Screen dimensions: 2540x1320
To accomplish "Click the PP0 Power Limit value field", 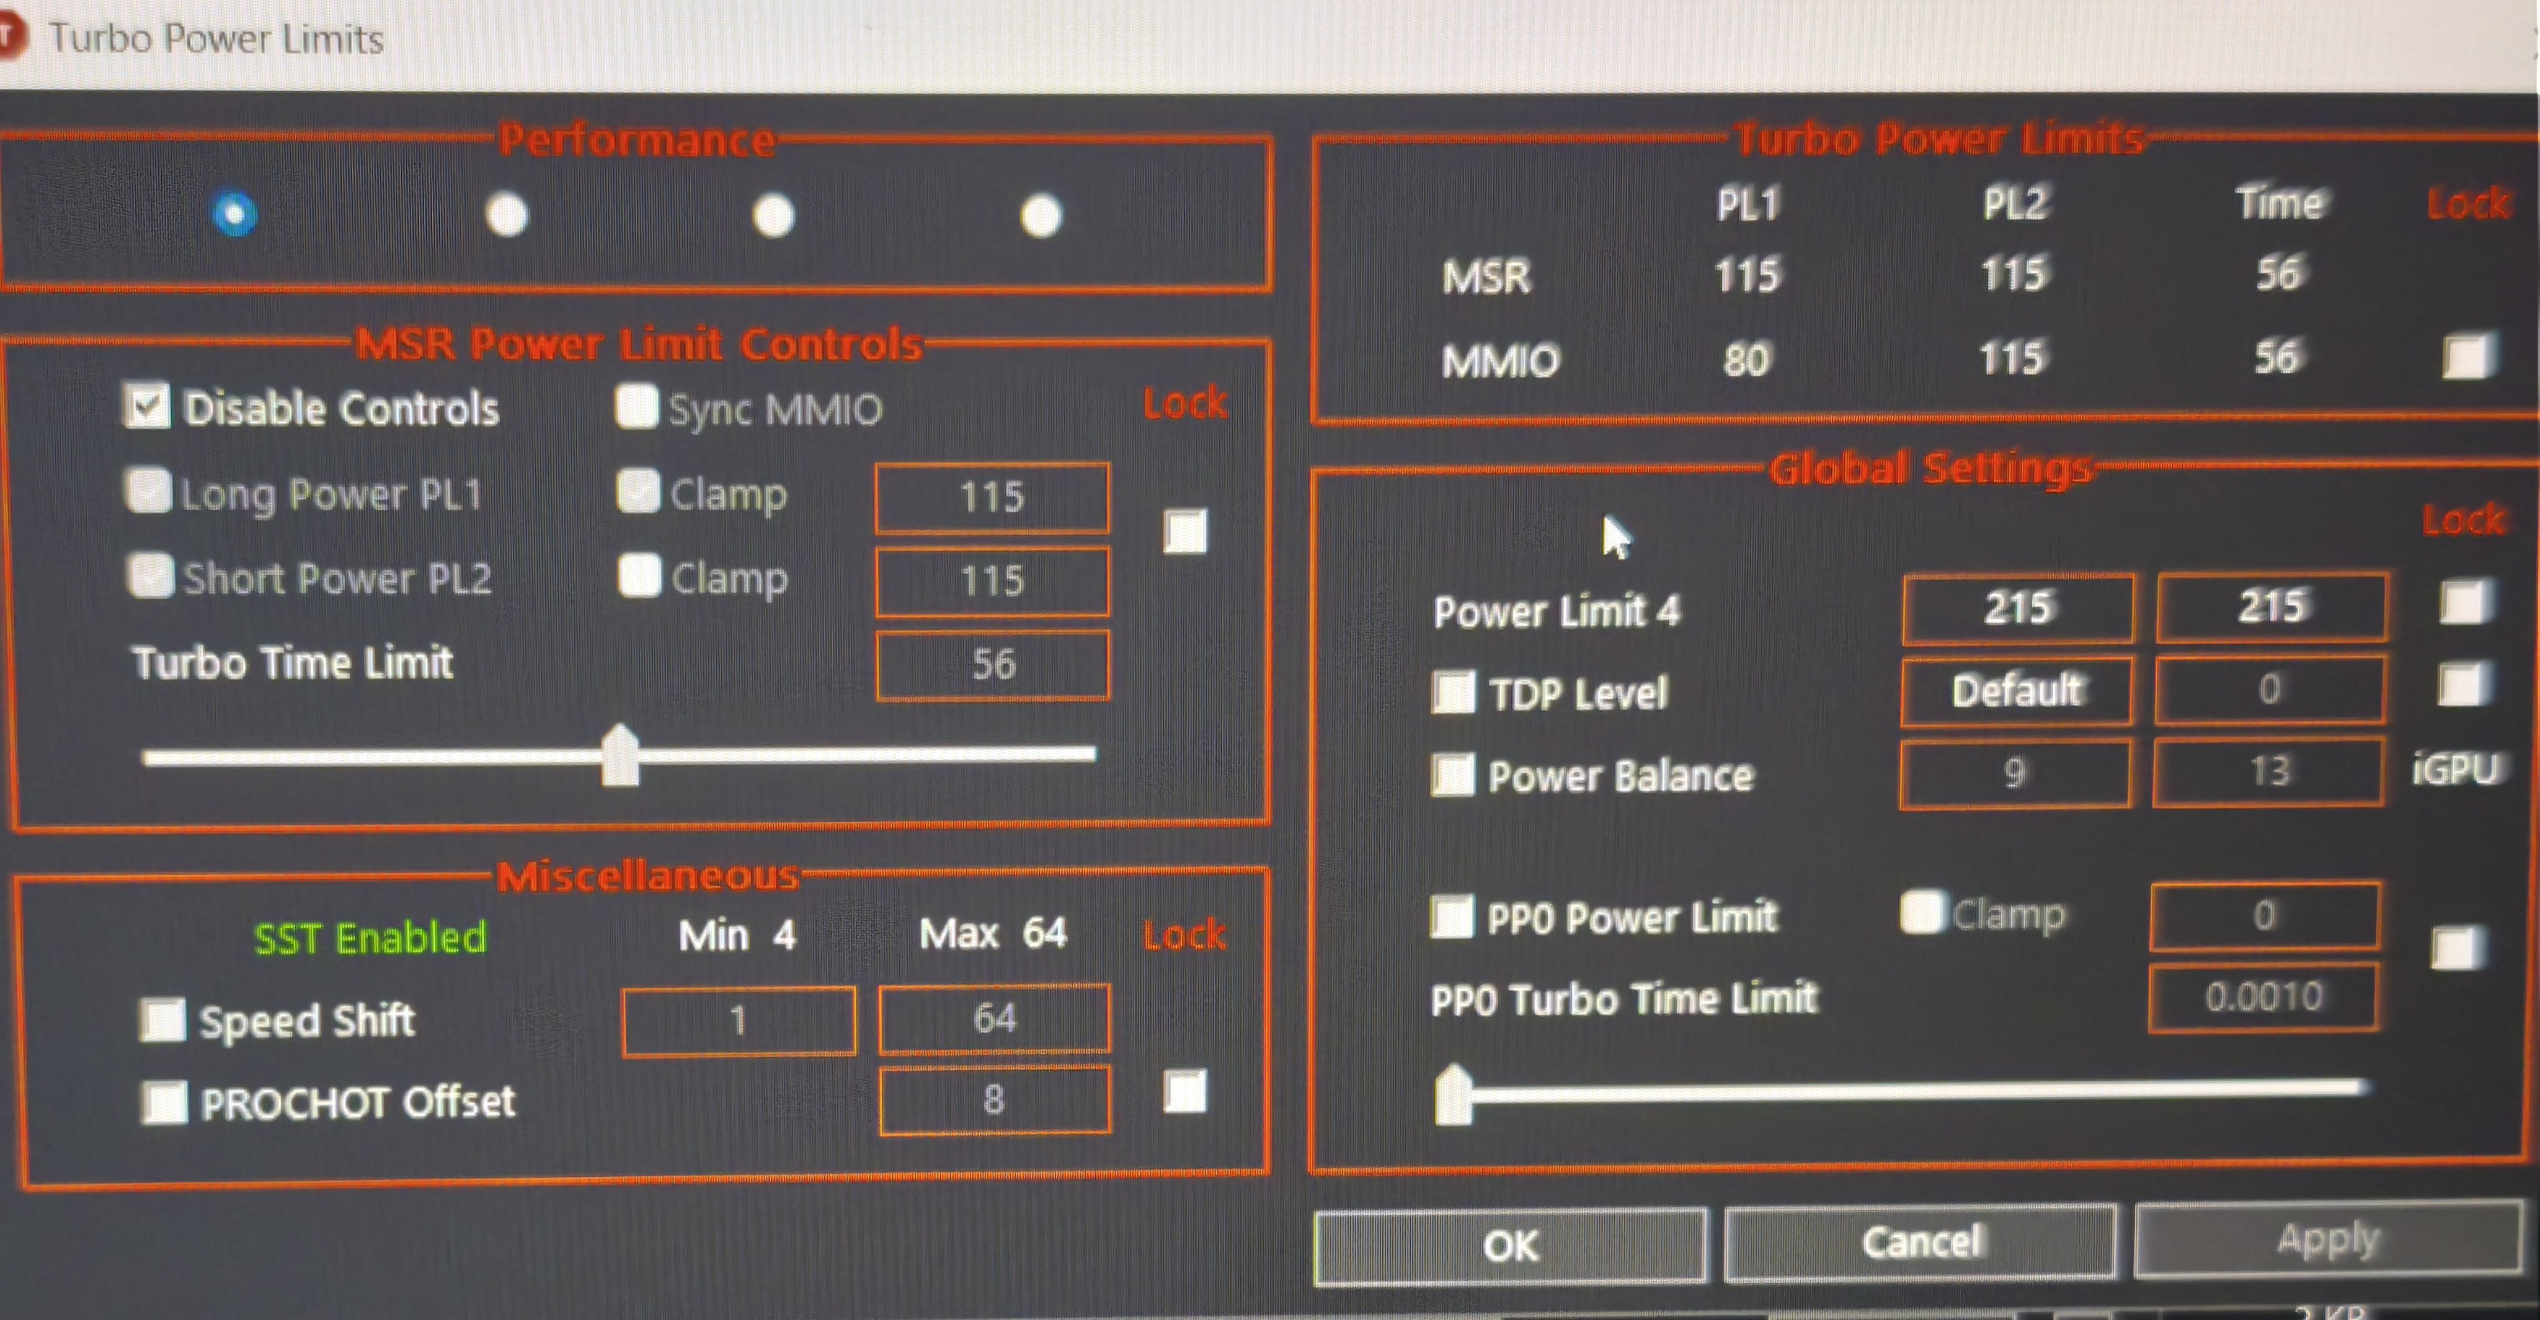I will (2265, 916).
